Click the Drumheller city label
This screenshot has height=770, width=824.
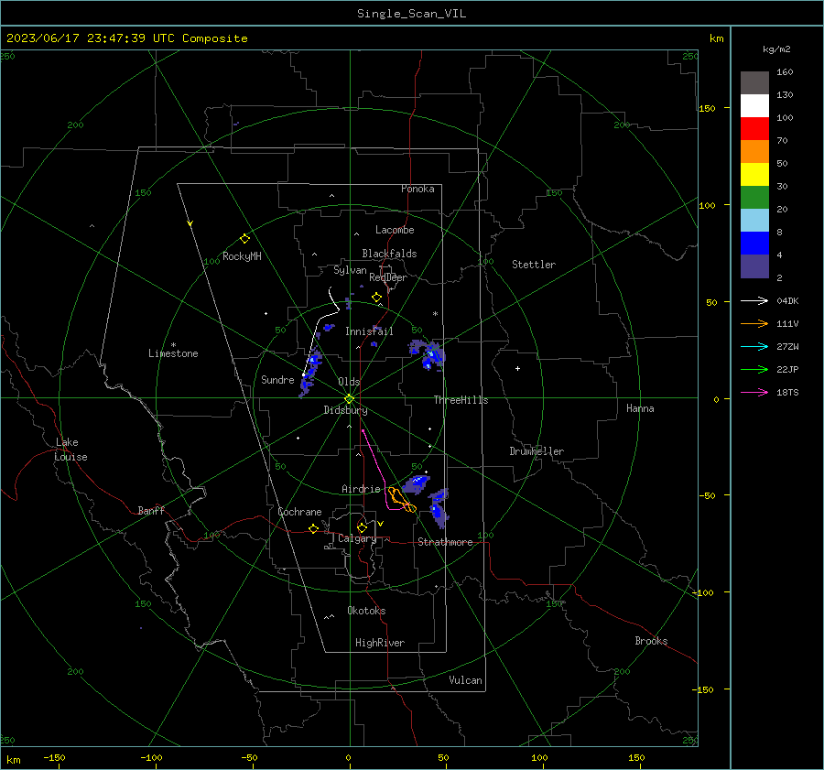pyautogui.click(x=537, y=451)
